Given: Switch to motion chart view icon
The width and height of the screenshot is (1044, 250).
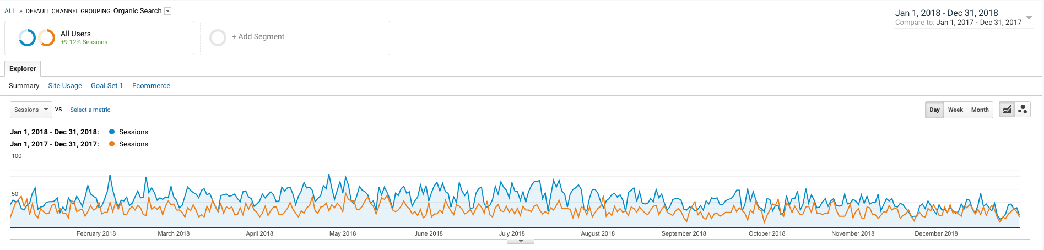Looking at the screenshot, I should pyautogui.click(x=1023, y=110).
